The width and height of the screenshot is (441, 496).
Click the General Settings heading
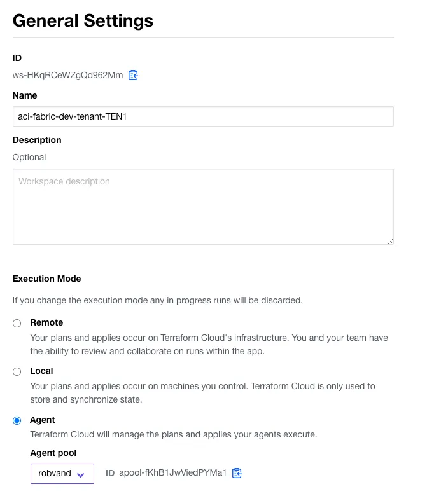point(83,20)
